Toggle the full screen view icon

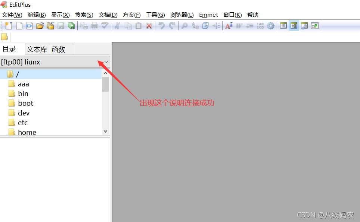[315, 26]
